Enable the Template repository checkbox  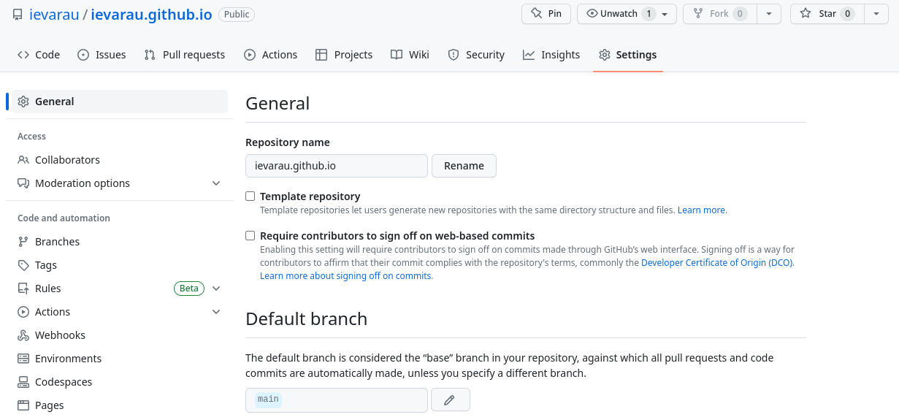tap(250, 196)
